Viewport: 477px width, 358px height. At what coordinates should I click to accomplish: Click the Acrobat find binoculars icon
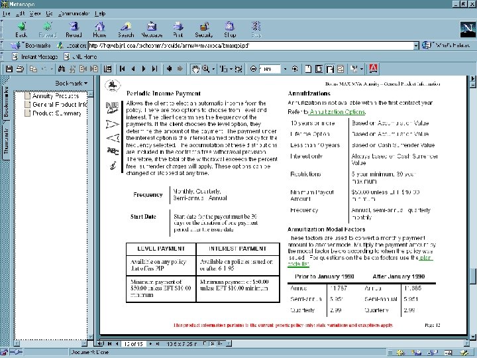pos(62,69)
